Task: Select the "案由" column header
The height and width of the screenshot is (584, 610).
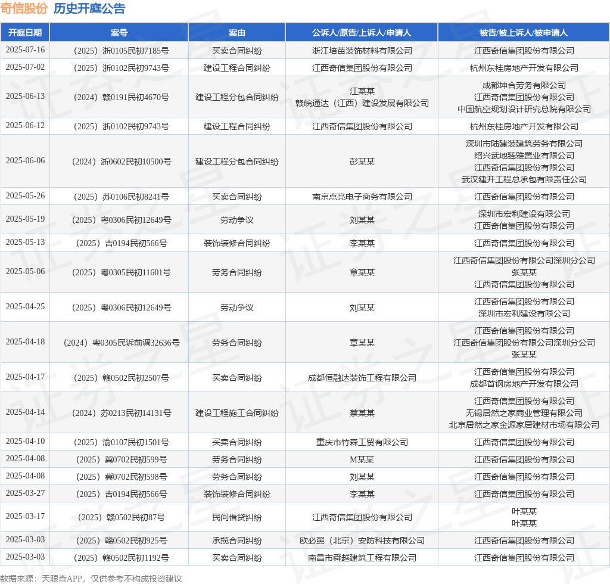Action: pos(237,33)
